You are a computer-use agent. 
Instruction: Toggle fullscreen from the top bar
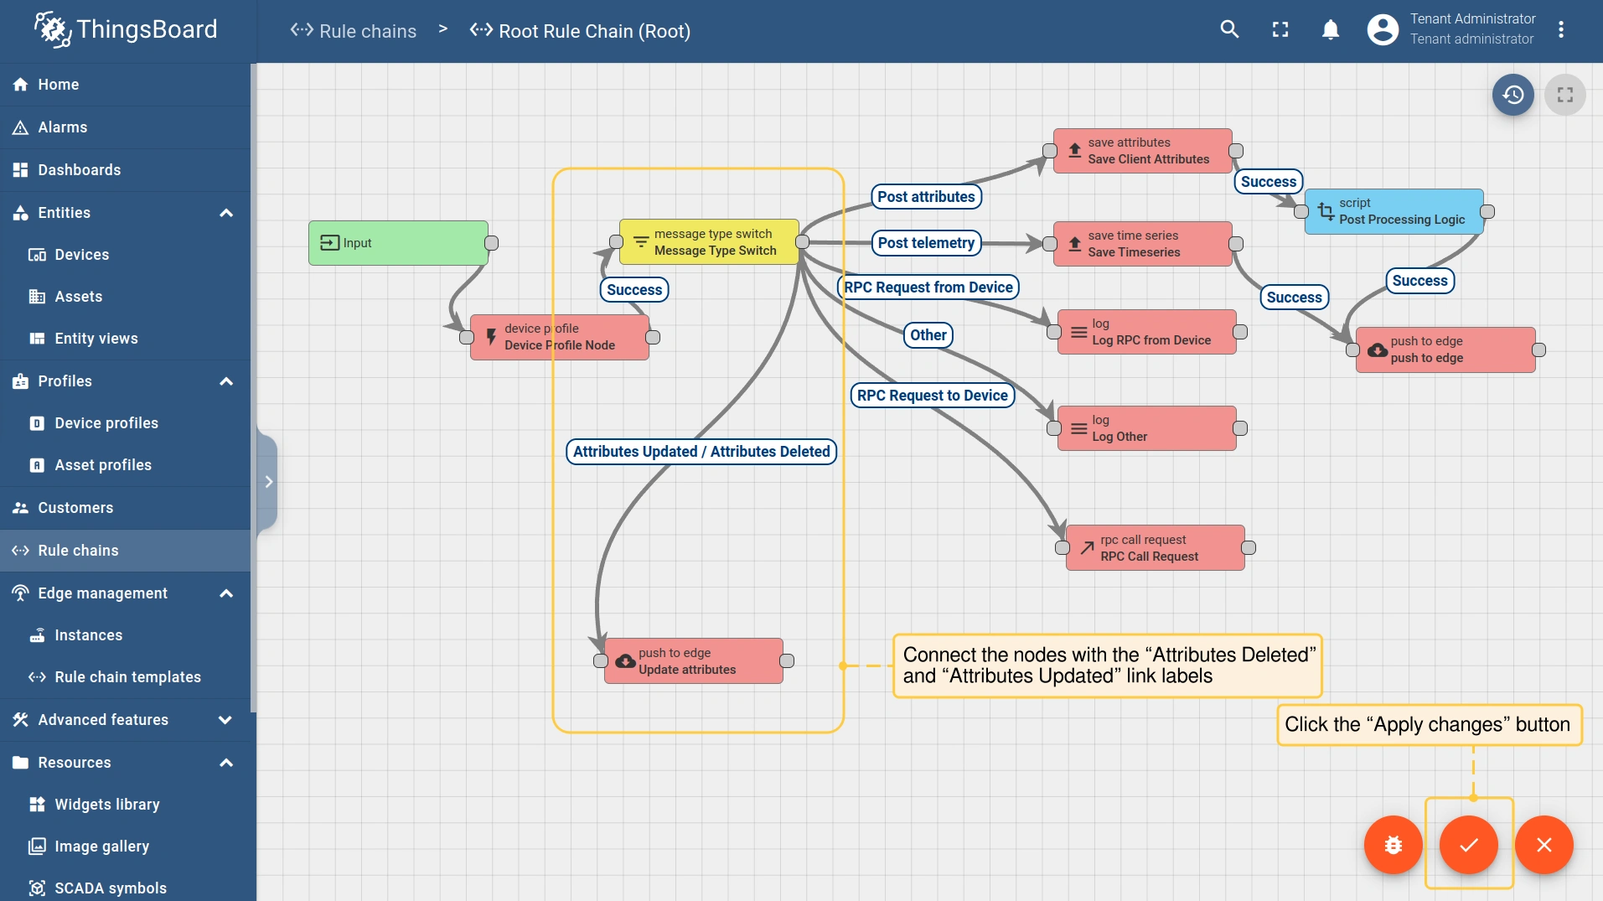click(x=1280, y=30)
